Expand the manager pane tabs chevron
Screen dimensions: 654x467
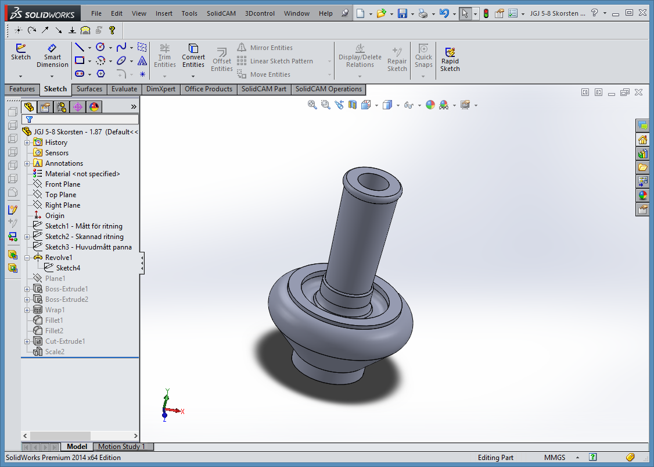point(134,107)
